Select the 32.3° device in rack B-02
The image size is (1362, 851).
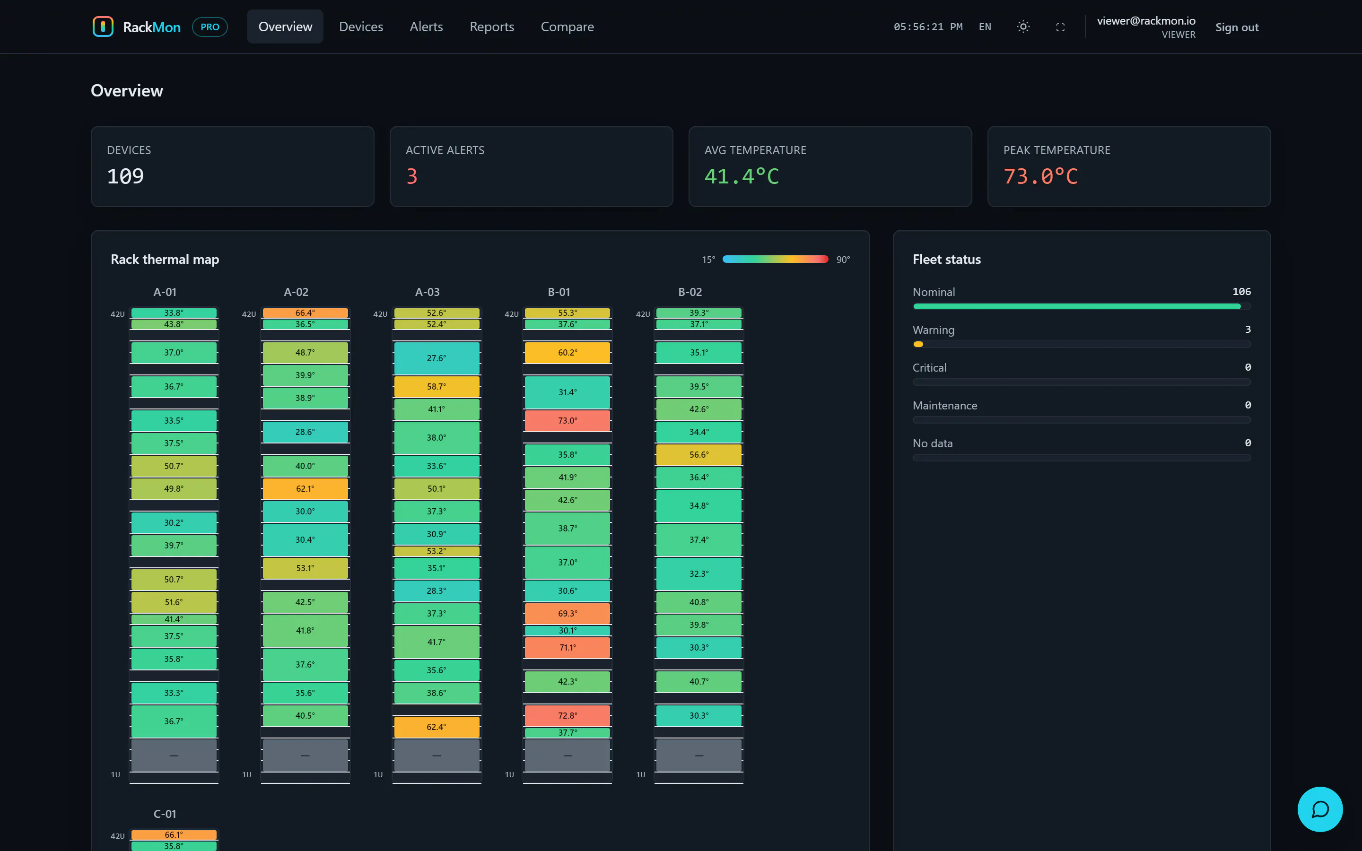click(x=698, y=573)
